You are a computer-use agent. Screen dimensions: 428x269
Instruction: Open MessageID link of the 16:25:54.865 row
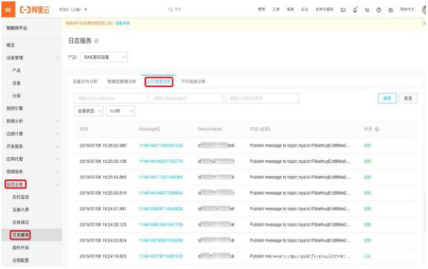click(161, 177)
